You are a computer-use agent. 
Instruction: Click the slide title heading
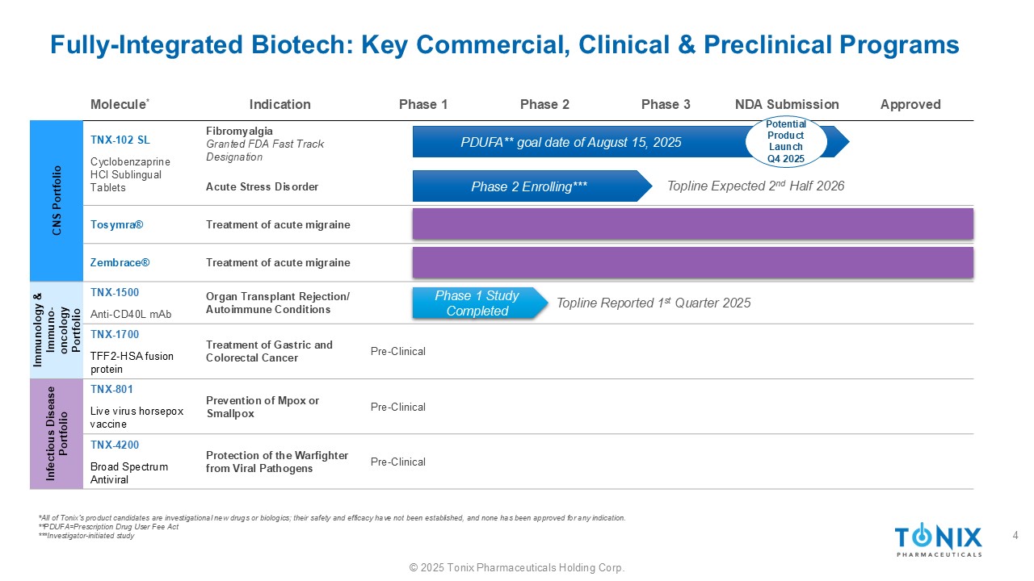pyautogui.click(x=505, y=44)
